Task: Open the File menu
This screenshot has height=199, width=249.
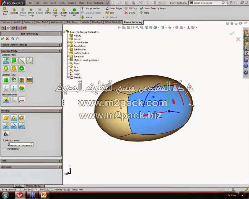Action: click(31, 3)
